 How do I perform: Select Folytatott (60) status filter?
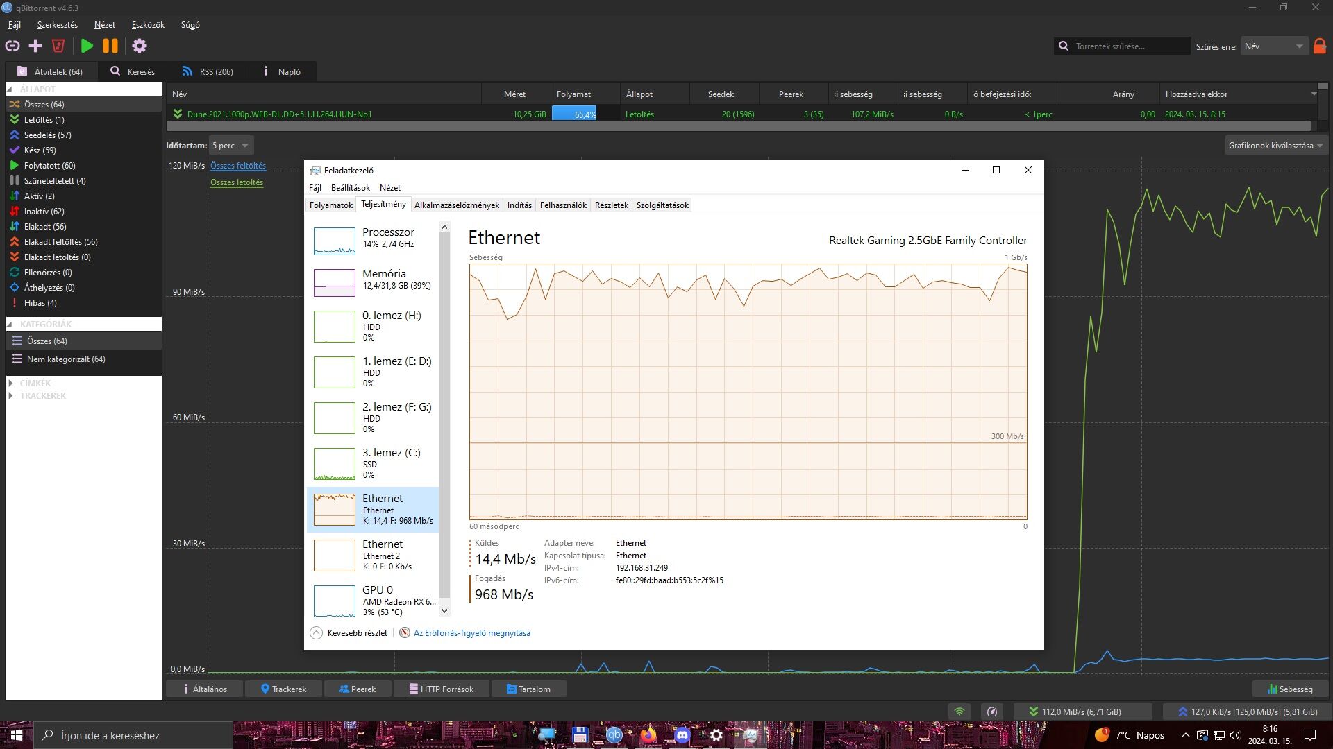point(83,166)
